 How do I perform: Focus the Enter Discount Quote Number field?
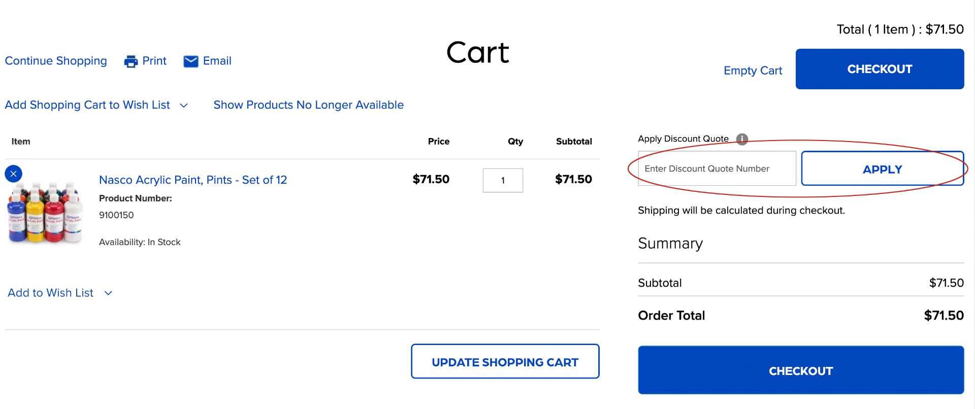(717, 168)
